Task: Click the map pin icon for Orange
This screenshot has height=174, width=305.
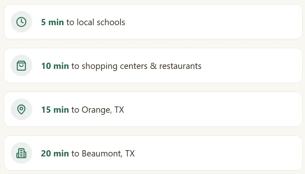Action: 21,109
